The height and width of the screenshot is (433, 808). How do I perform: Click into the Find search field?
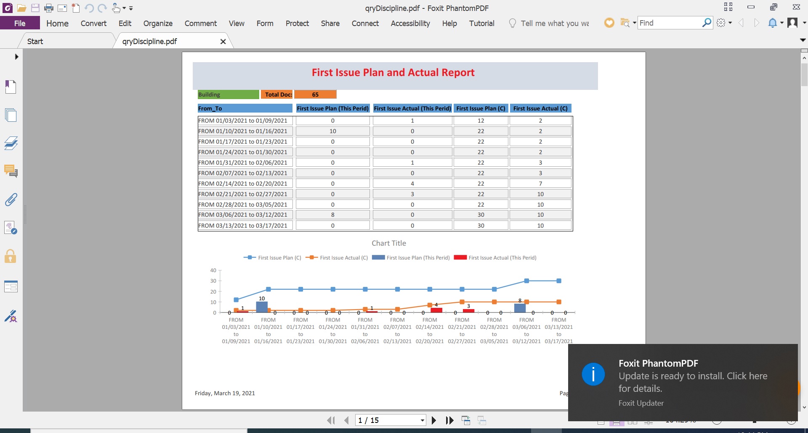(669, 23)
